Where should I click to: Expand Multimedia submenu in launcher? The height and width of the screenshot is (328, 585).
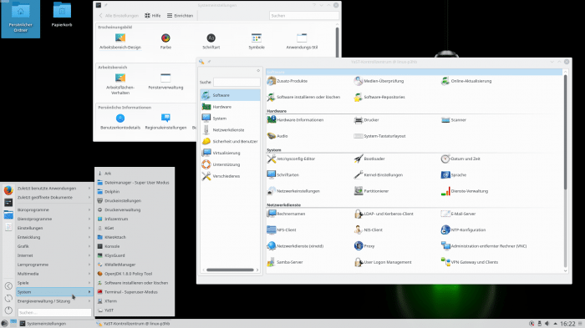53,274
